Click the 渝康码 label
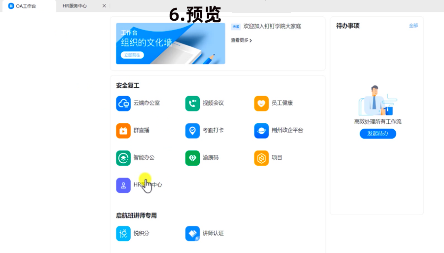 tap(211, 157)
